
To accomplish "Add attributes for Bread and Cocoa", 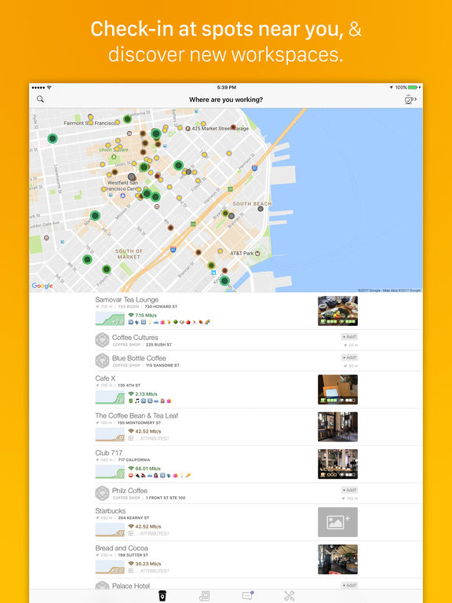I will pyautogui.click(x=149, y=571).
